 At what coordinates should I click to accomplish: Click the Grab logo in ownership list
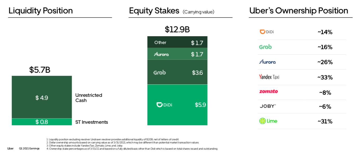click(265, 47)
